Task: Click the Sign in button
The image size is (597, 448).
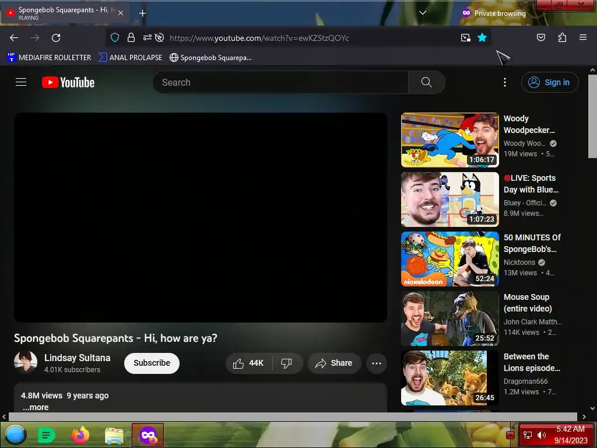Action: 550,82
